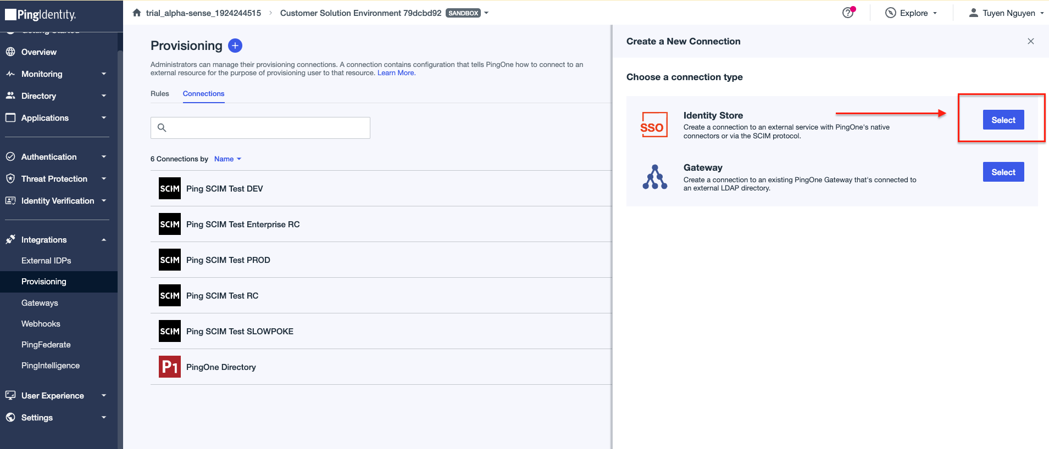The width and height of the screenshot is (1049, 449).
Task: Click the Learn More link
Action: 396,73
